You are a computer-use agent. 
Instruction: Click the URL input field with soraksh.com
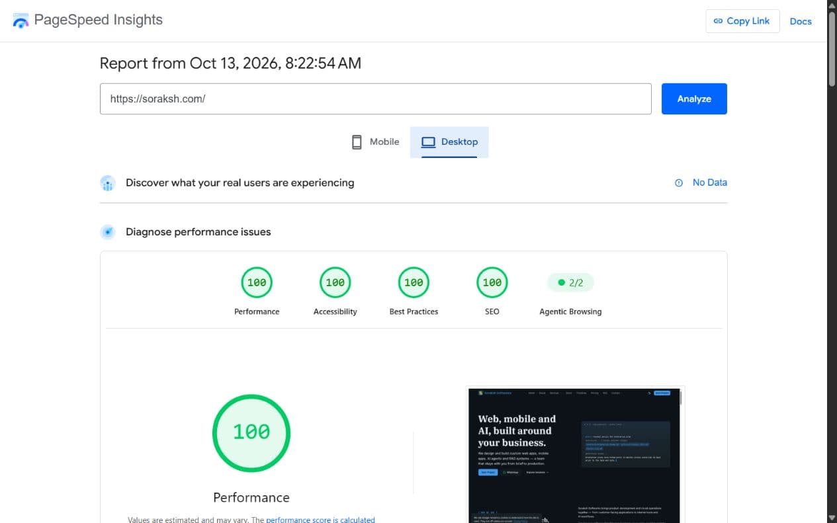coord(376,99)
